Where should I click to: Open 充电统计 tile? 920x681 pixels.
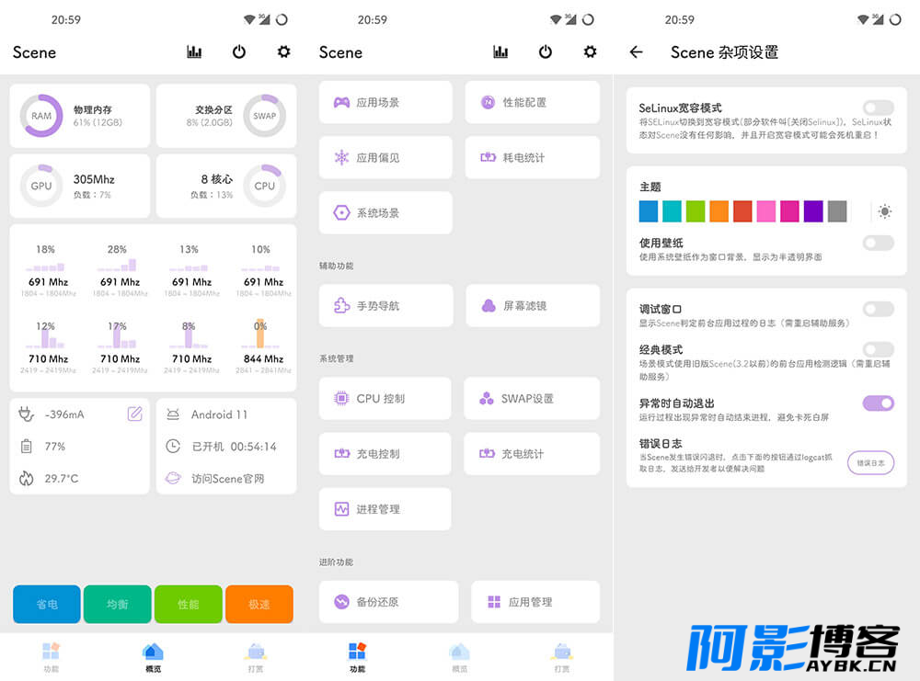532,454
